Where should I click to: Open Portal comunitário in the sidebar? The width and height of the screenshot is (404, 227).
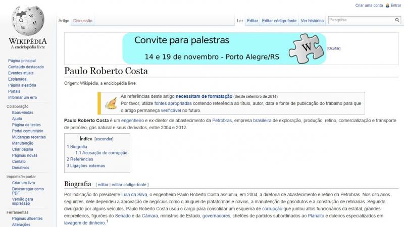28,131
